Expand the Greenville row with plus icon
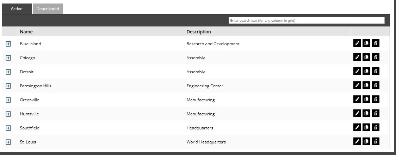The width and height of the screenshot is (396, 155). click(x=9, y=100)
